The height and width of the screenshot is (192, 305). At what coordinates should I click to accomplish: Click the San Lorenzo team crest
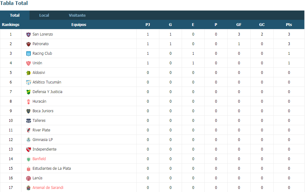(x=28, y=34)
